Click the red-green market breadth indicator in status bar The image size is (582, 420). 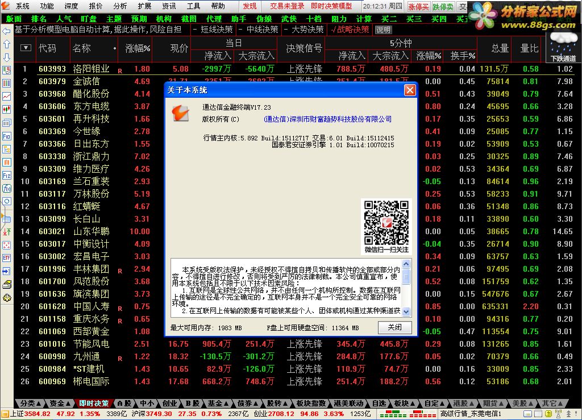tap(407, 414)
